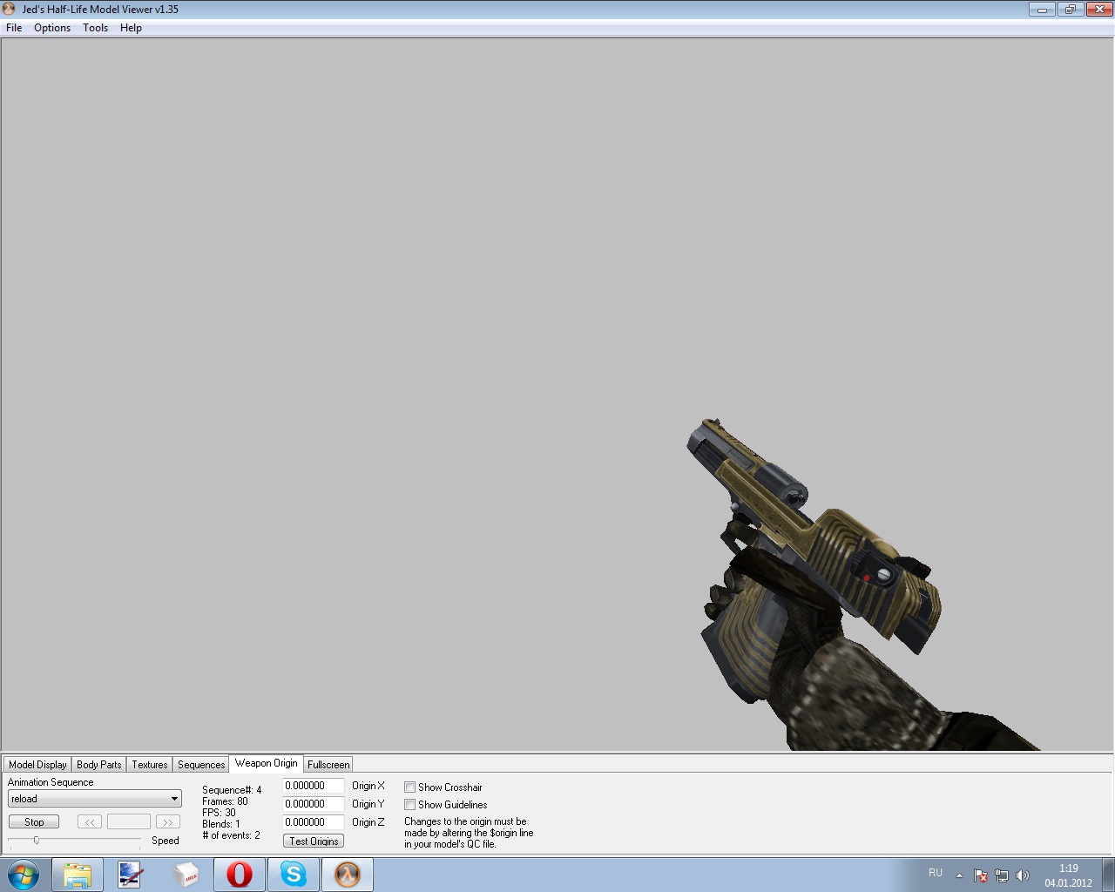Show hidden tray icons arrow
Viewport: 1115px width, 892px height.
959,875
